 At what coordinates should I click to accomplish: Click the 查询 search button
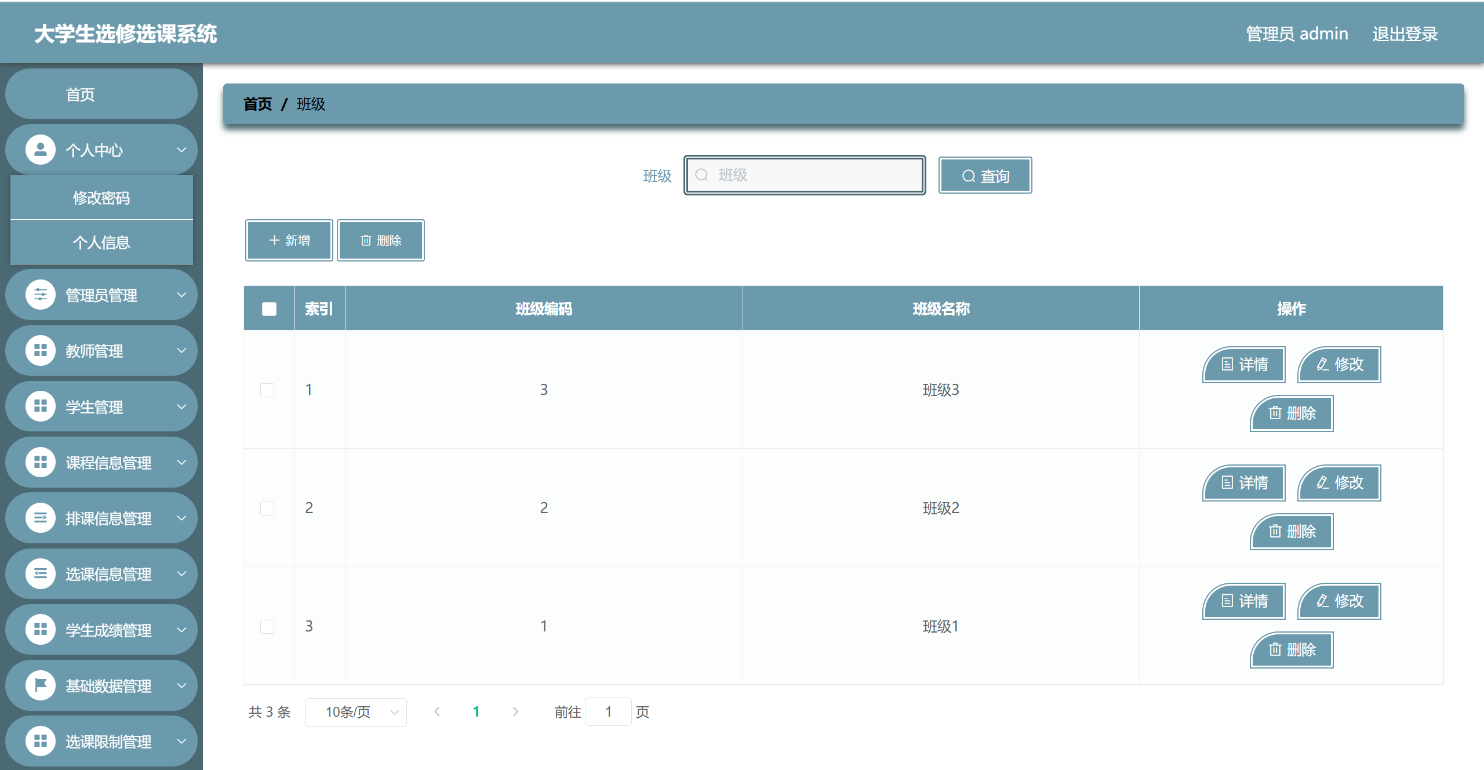click(x=985, y=176)
